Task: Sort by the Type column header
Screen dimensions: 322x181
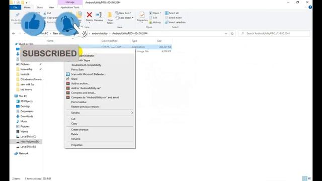Action: [x=134, y=41]
